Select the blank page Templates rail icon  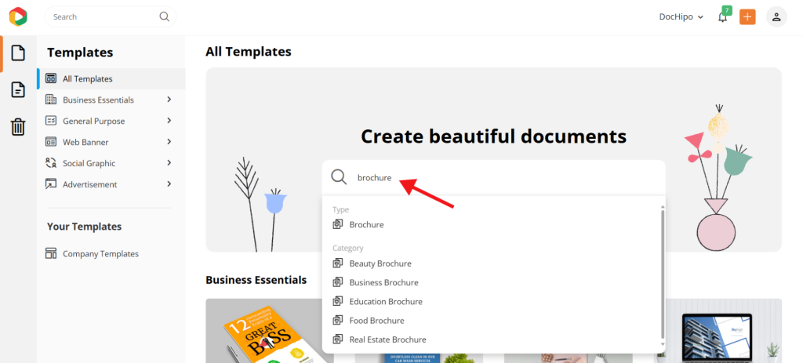point(18,53)
